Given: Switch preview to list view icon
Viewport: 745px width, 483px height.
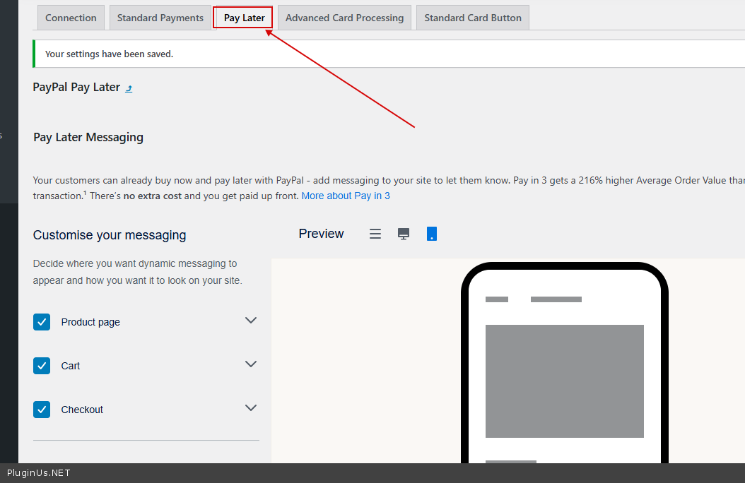Looking at the screenshot, I should pyautogui.click(x=375, y=234).
